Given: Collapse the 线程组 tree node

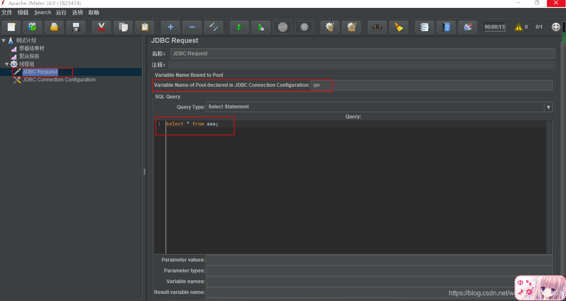Looking at the screenshot, I should 7,64.
